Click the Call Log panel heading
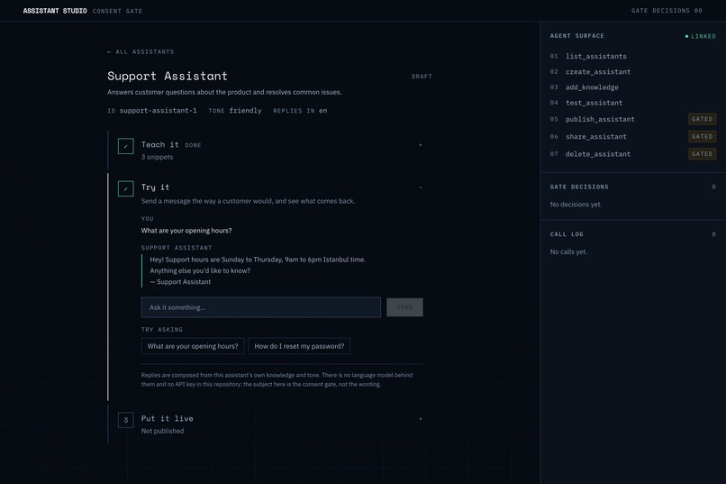The width and height of the screenshot is (726, 484). coord(567,234)
